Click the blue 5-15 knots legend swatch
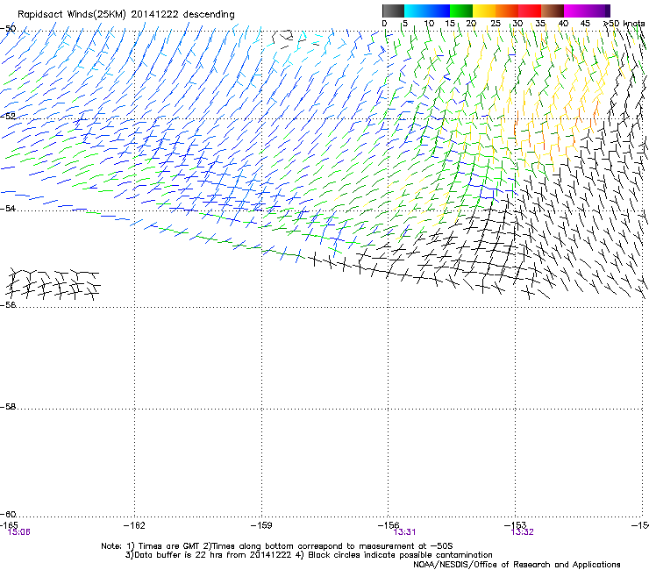This screenshot has height=570, width=649. pos(427,11)
